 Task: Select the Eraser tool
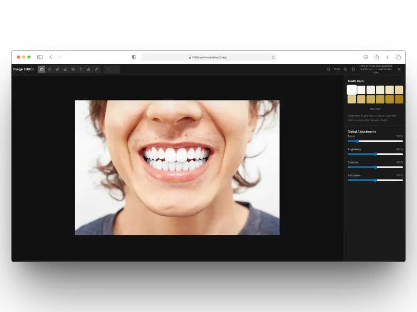[x=65, y=69]
